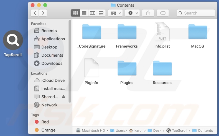Select the Frameworks folder
The image size is (219, 136).
pos(127,36)
